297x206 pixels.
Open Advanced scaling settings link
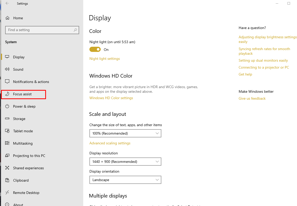pyautogui.click(x=110, y=143)
